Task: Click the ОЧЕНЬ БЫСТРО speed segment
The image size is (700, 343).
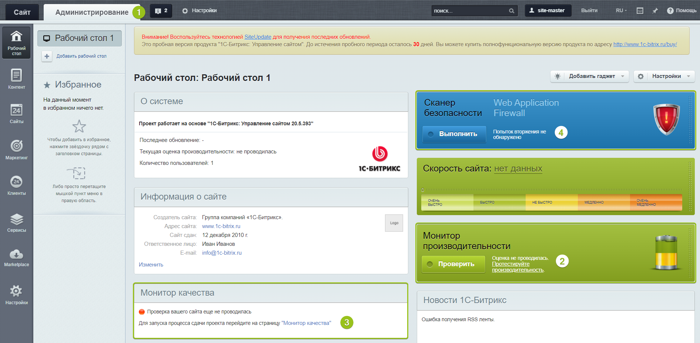Action: click(447, 203)
